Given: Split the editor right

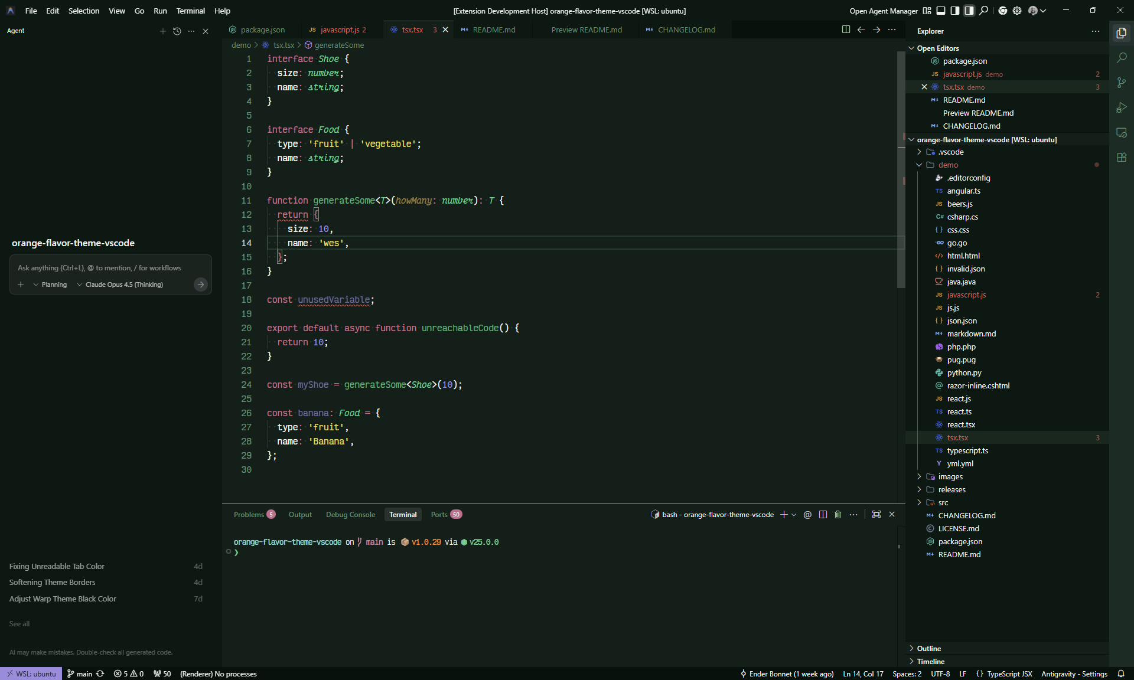Looking at the screenshot, I should [846, 30].
